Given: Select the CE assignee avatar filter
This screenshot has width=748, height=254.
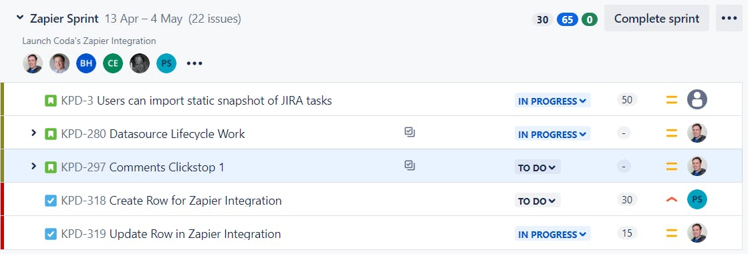Looking at the screenshot, I should point(113,63).
